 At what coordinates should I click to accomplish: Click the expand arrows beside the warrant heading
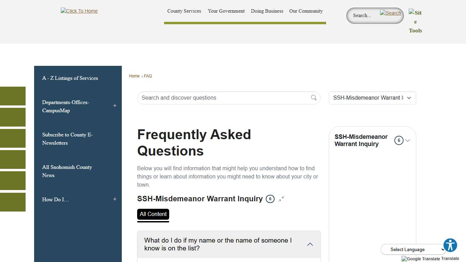280,199
